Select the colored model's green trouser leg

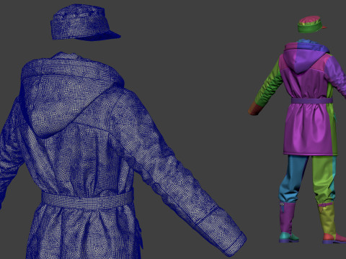coord(324,180)
